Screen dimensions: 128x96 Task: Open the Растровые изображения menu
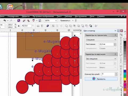pos(43,16)
